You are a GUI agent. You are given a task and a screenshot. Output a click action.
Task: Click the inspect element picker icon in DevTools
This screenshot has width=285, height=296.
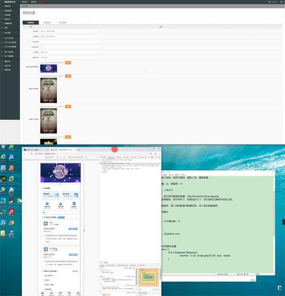101,157
